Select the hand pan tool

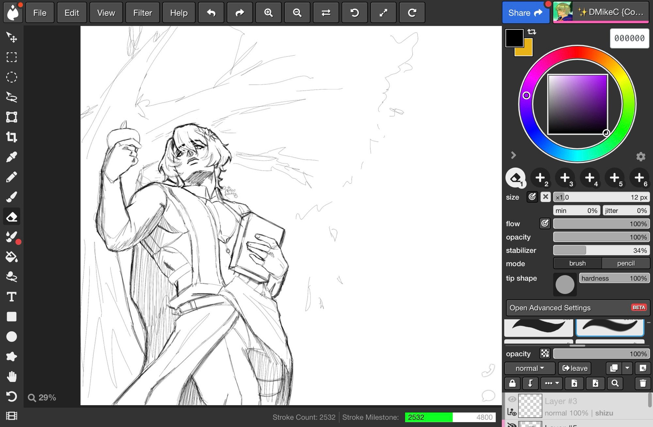[12, 377]
